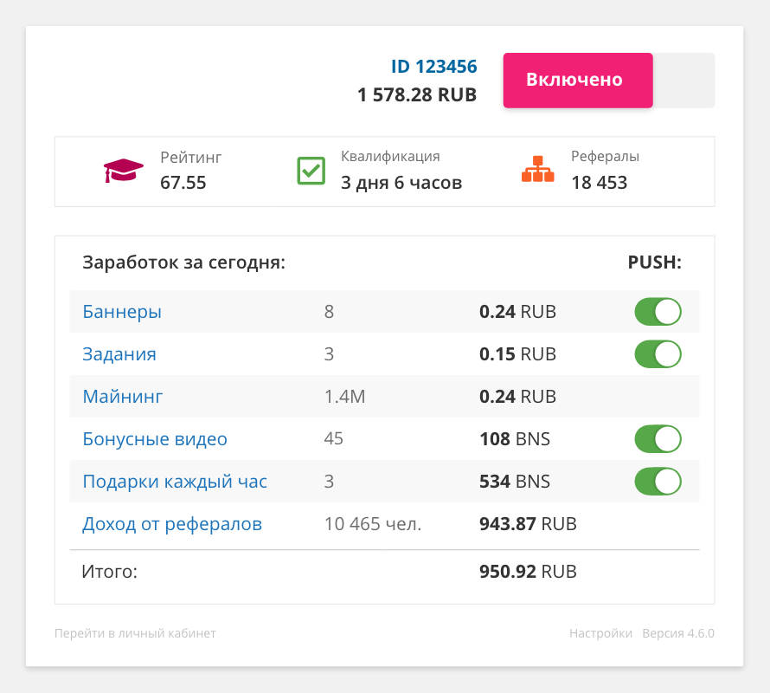Screen dimensions: 770x693
Task: Click the 1.4M mining count
Action: click(344, 397)
